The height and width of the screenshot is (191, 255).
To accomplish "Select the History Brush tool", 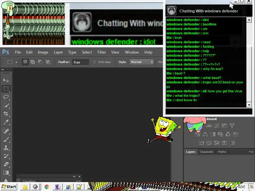I will (x=6, y=156).
